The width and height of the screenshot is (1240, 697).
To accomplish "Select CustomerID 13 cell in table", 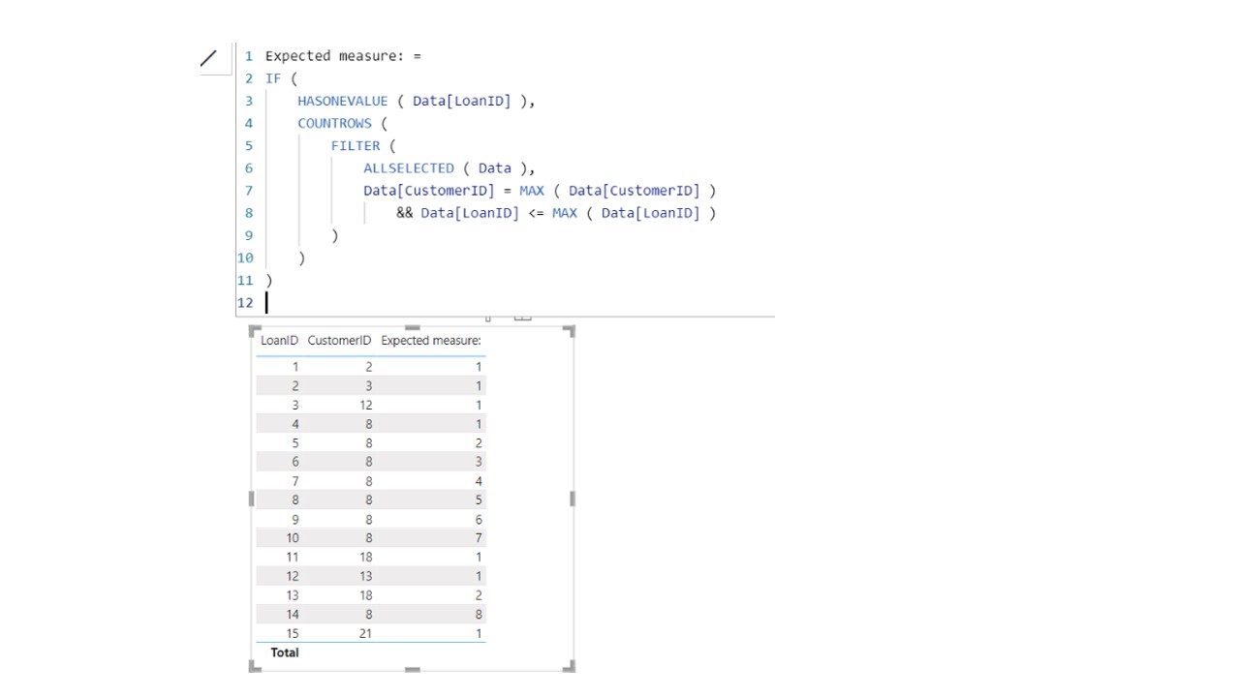I will tap(366, 576).
